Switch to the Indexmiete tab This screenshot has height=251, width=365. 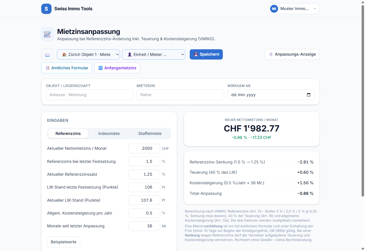coord(109,133)
